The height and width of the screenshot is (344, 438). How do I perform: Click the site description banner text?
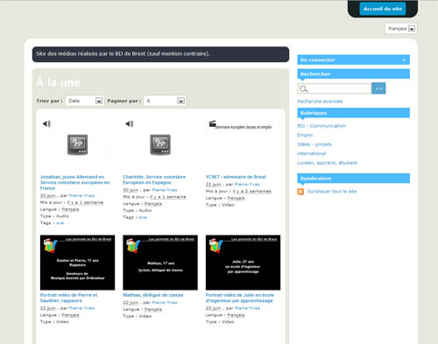123,54
